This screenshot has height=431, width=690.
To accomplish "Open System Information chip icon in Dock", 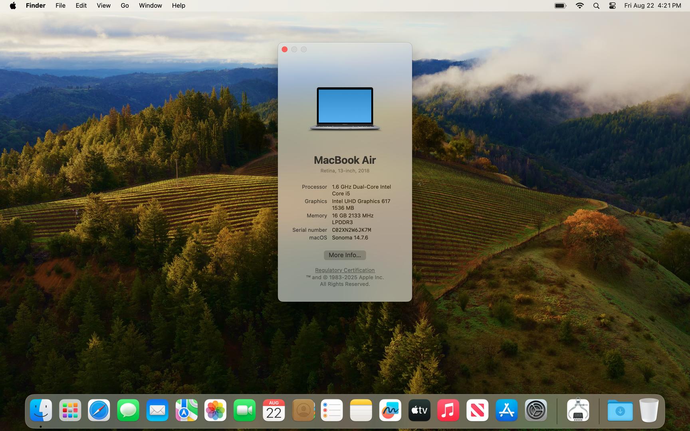I will tap(578, 410).
